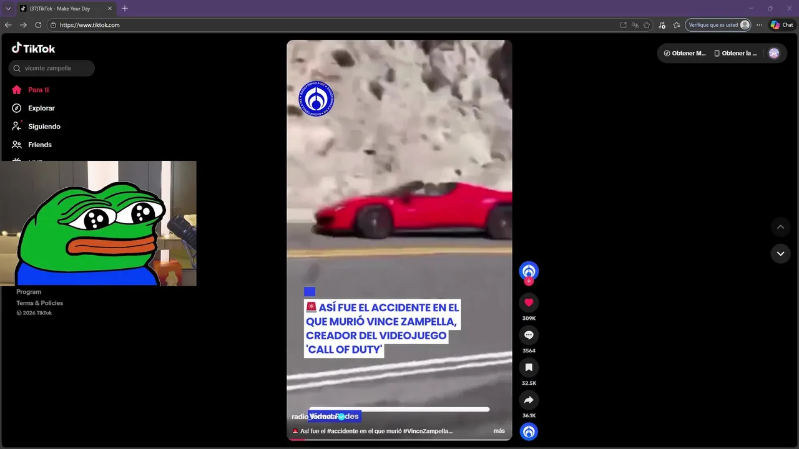Open the tab list dropdown arrow
The width and height of the screenshot is (799, 449).
click(x=8, y=8)
